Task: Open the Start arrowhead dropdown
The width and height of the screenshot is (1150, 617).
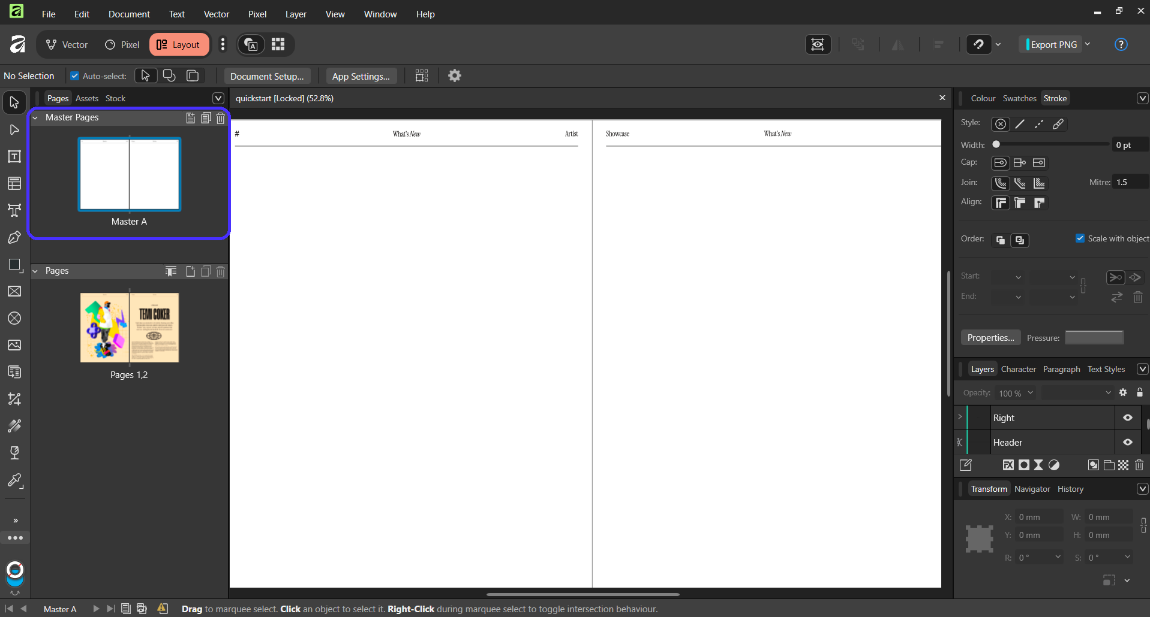Action: 1019,277
